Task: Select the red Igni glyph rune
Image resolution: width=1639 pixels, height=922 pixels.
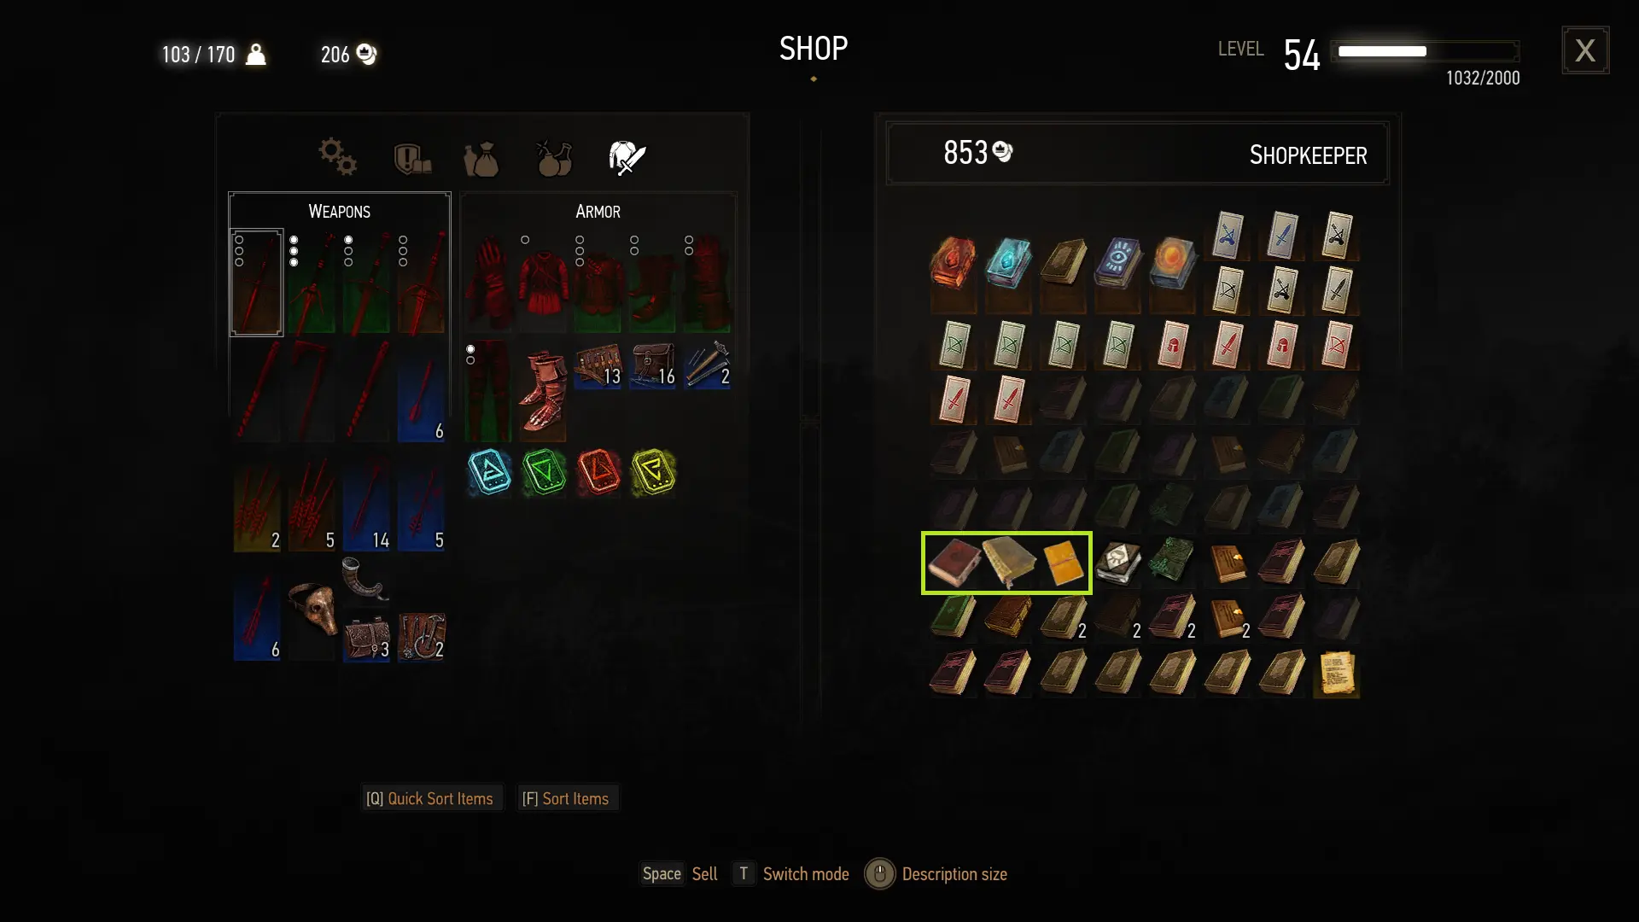Action: (598, 472)
